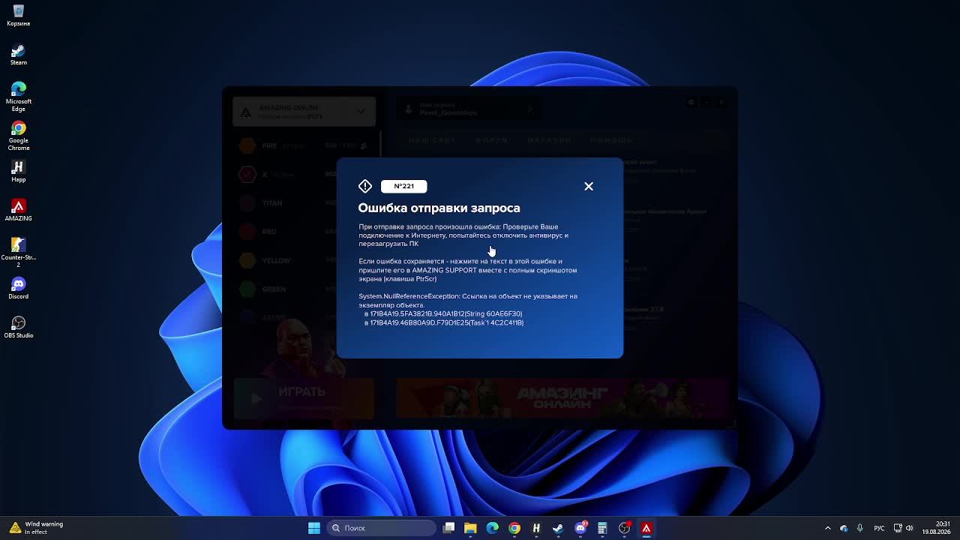This screenshot has height=540, width=960.
Task: Open the НАШ САЙТ tab in the launcher
Action: 432,140
